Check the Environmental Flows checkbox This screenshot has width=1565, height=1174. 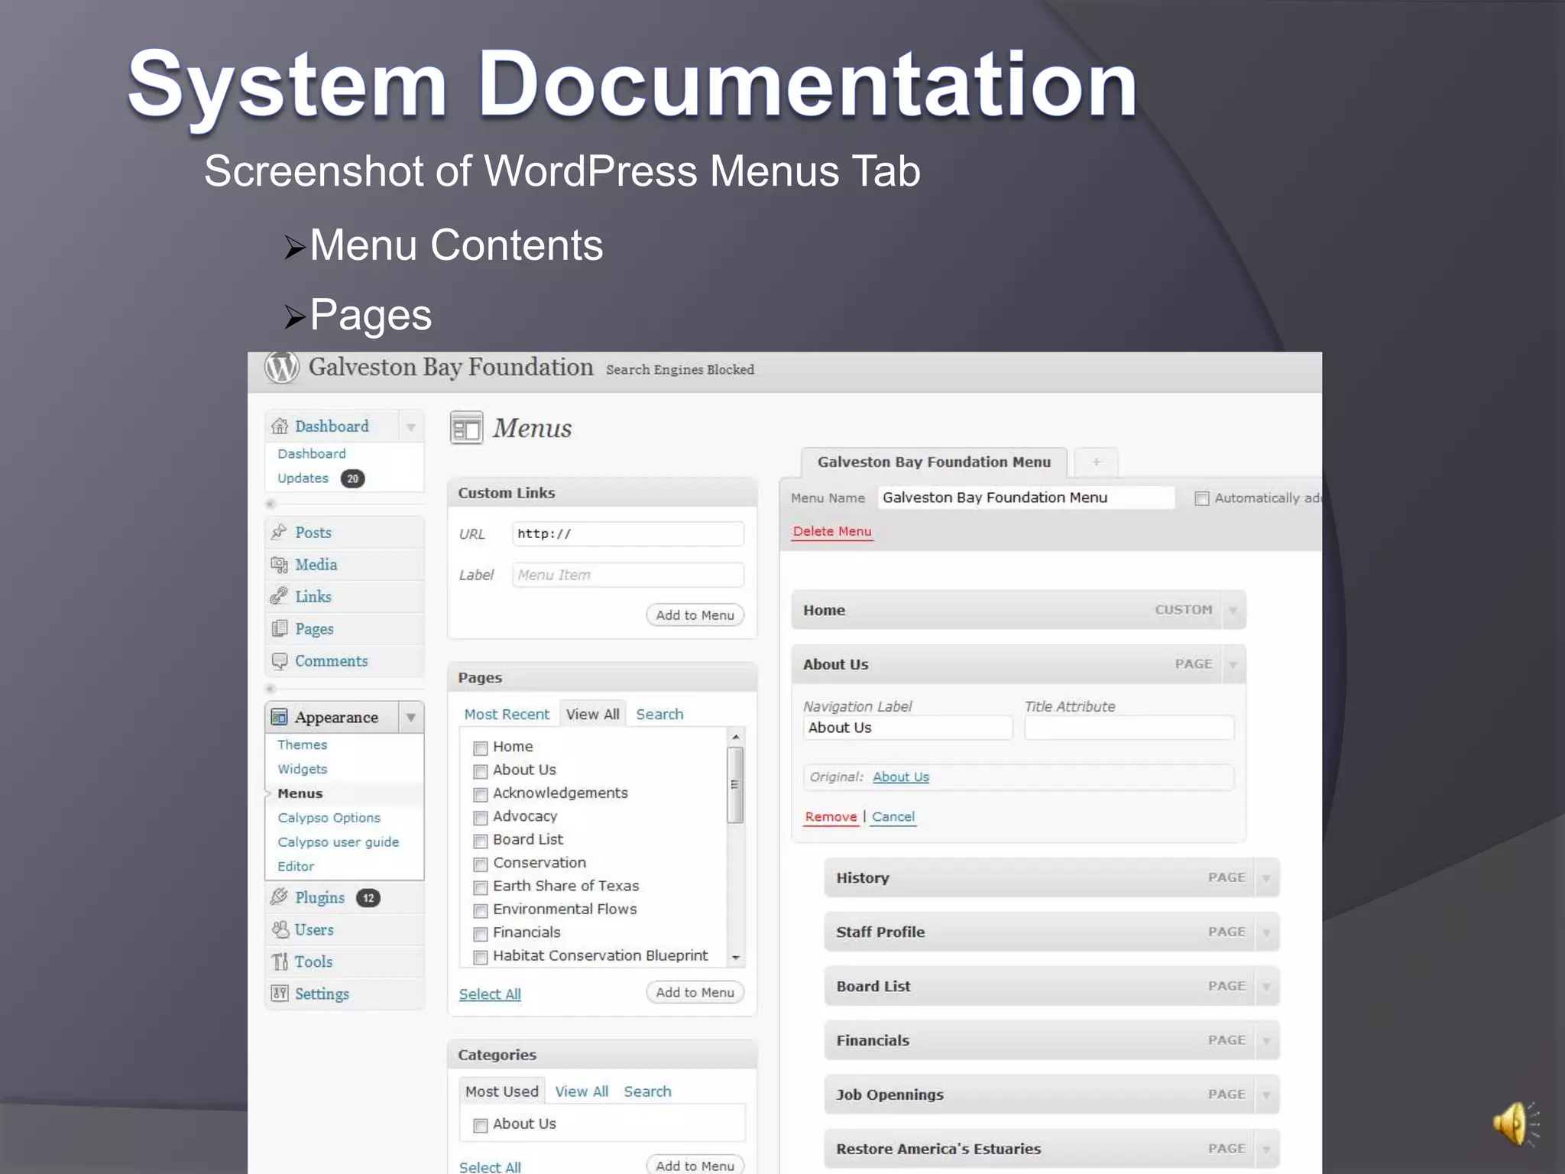(x=481, y=910)
